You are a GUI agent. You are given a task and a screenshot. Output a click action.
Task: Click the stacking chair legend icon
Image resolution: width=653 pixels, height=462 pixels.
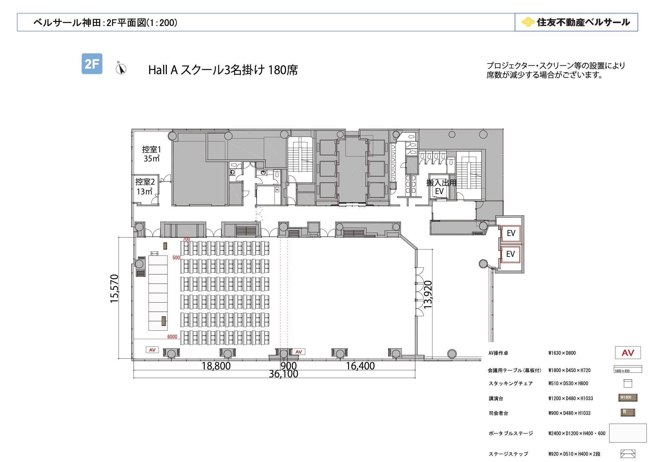click(x=628, y=383)
